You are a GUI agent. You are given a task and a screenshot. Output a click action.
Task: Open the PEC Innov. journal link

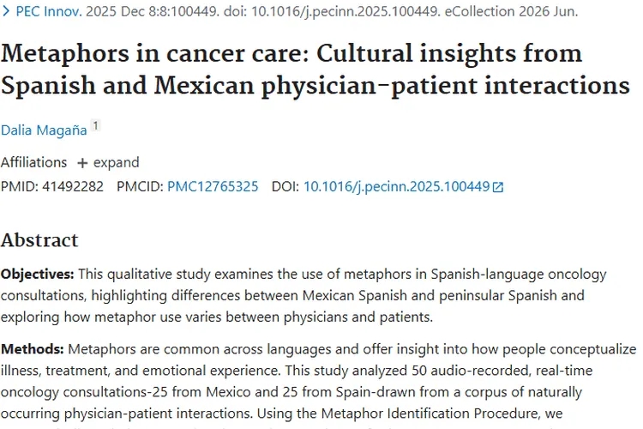click(47, 13)
